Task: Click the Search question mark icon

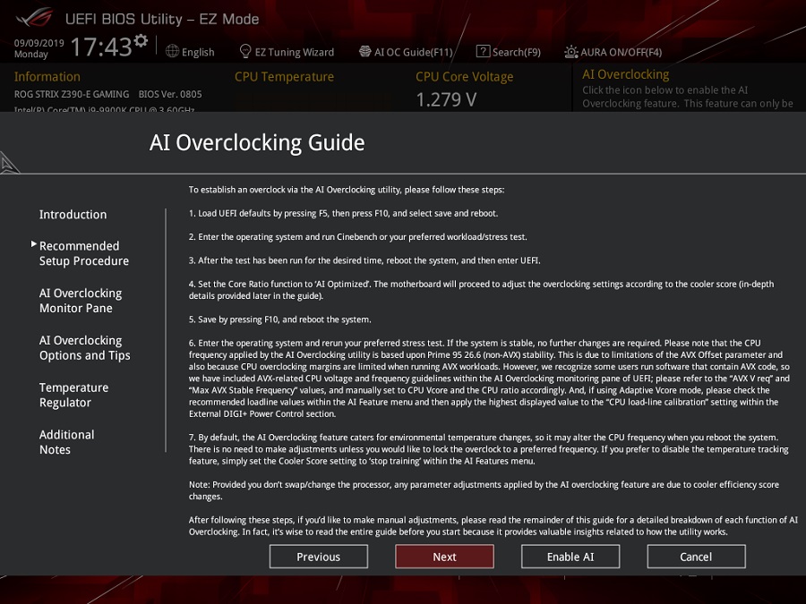Action: 483,51
